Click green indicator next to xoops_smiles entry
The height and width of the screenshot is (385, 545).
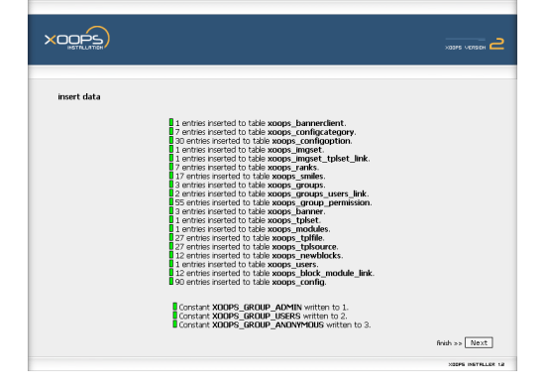171,175
